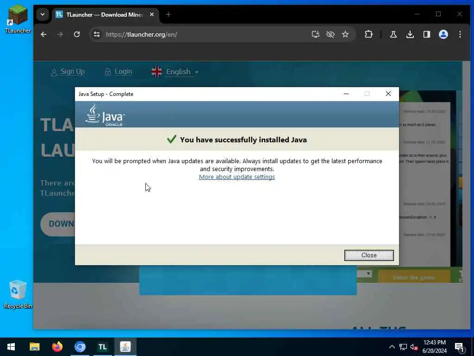Go back in the browser
This screenshot has width=474, height=356.
point(44,34)
